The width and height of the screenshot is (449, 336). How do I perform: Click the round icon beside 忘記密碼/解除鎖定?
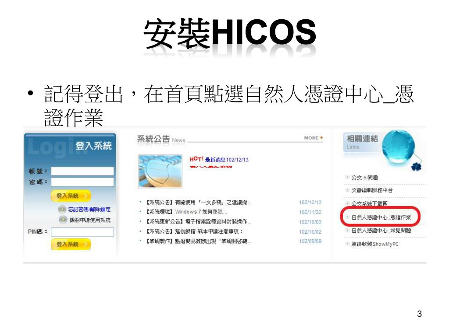pos(62,210)
